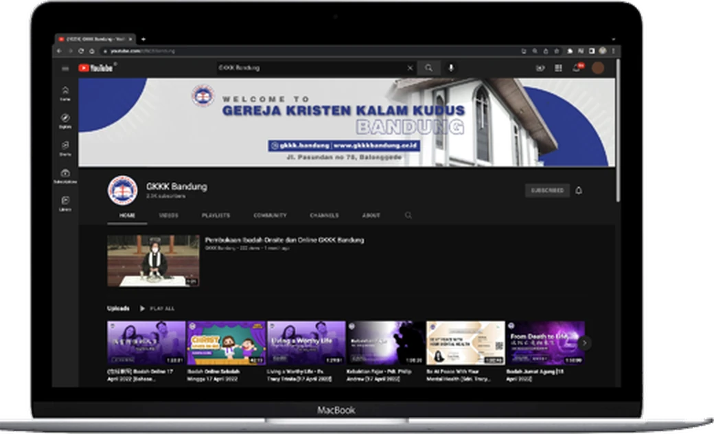The height and width of the screenshot is (434, 714).
Task: Open the YouTube hamburger guide menu
Action: pyautogui.click(x=65, y=68)
